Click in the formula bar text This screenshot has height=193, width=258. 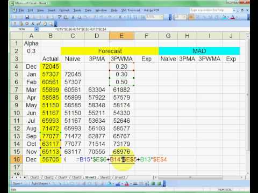pyautogui.click(x=81, y=29)
